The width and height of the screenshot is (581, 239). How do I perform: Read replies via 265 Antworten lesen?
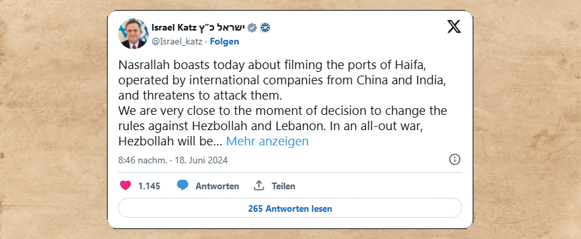point(290,208)
